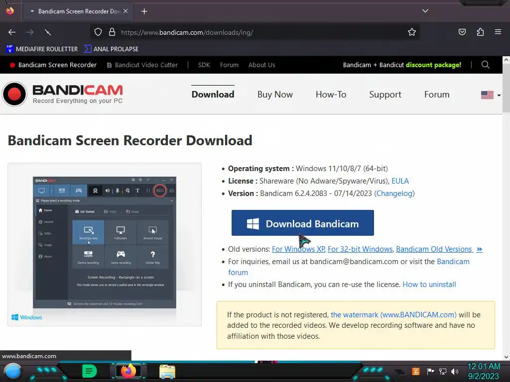Open the Start orb on taskbar
Image resolution: width=510 pixels, height=382 pixels.
click(13, 371)
